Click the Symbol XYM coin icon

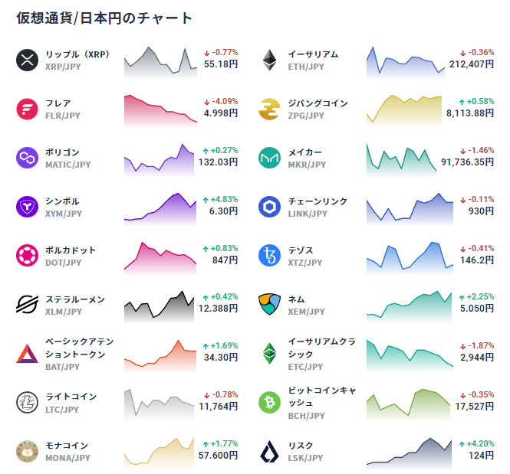tap(27, 207)
